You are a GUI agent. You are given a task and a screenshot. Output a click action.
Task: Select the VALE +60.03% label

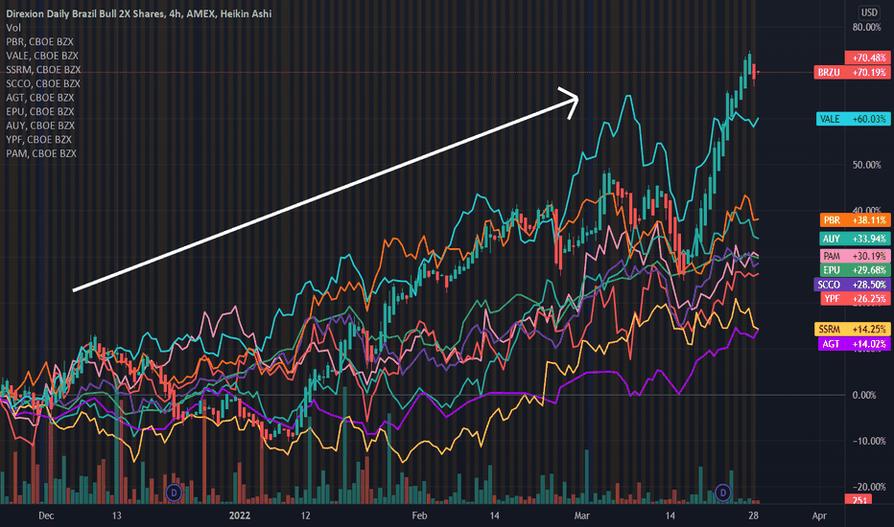853,119
